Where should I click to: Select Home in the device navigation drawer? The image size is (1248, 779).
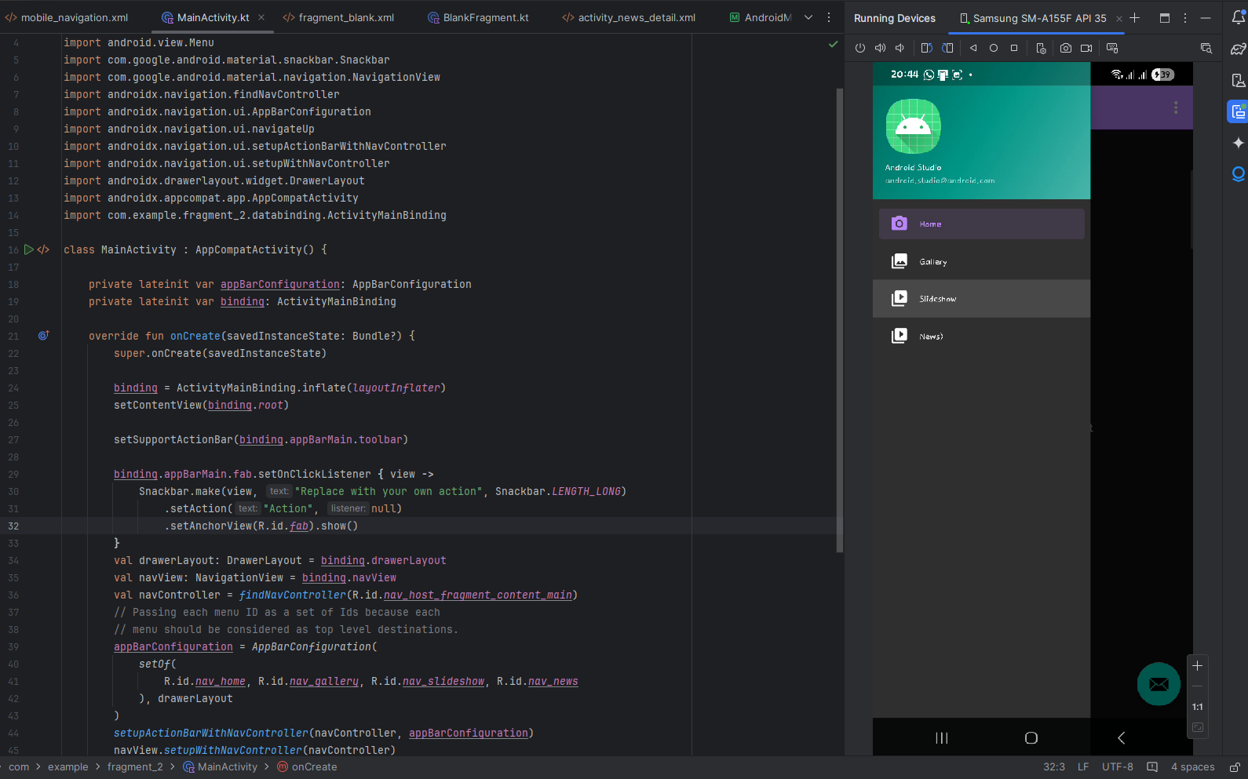click(x=982, y=224)
